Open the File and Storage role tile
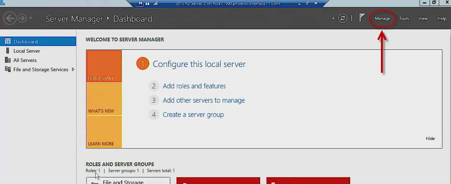This screenshot has width=451, height=184. [128, 181]
